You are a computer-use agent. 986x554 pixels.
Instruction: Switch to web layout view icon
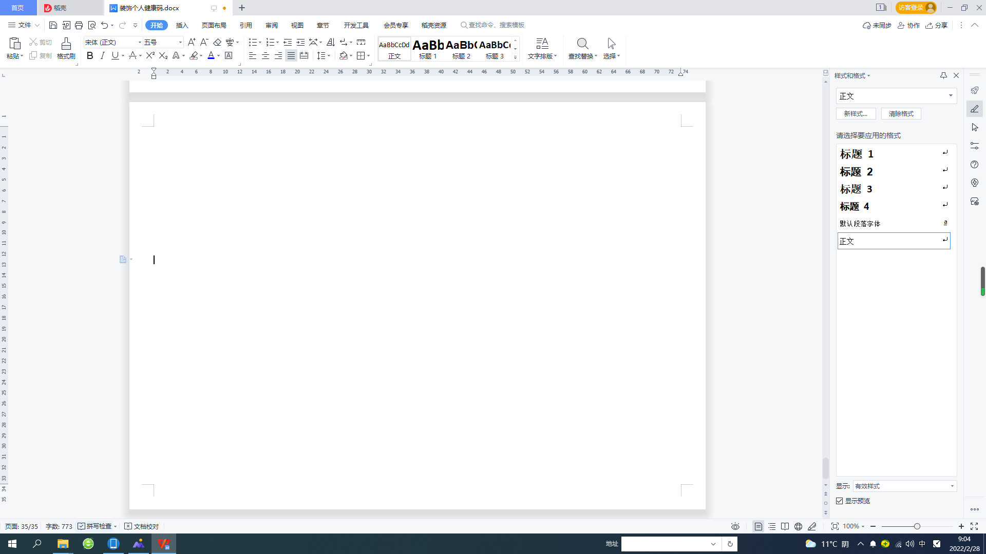798,526
